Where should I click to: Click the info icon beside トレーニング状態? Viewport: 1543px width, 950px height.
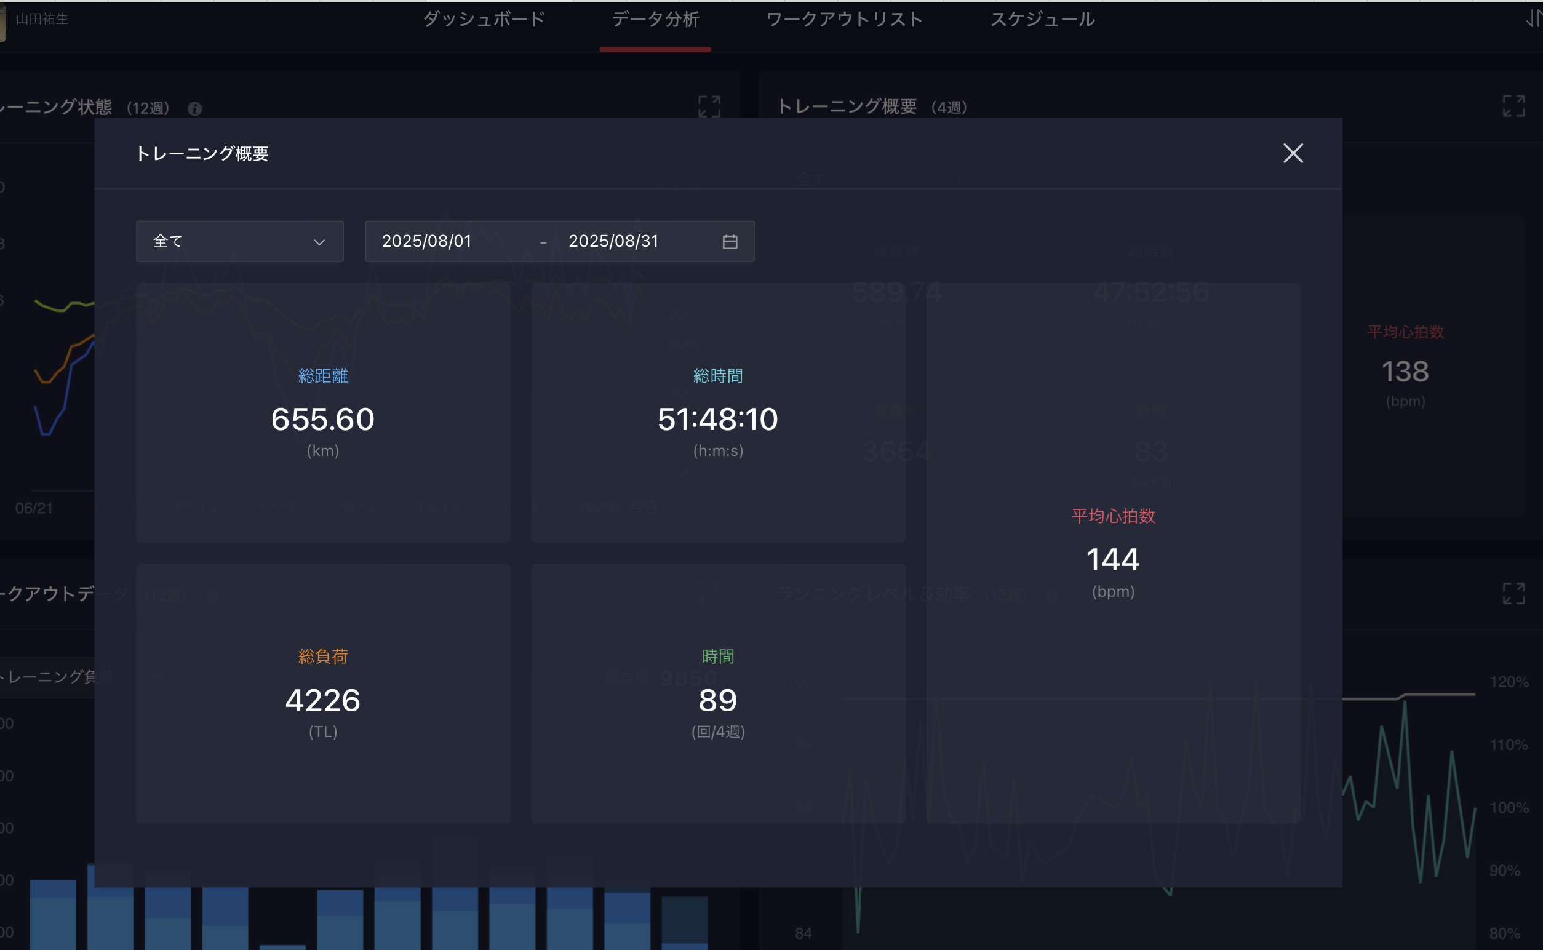[x=195, y=109]
